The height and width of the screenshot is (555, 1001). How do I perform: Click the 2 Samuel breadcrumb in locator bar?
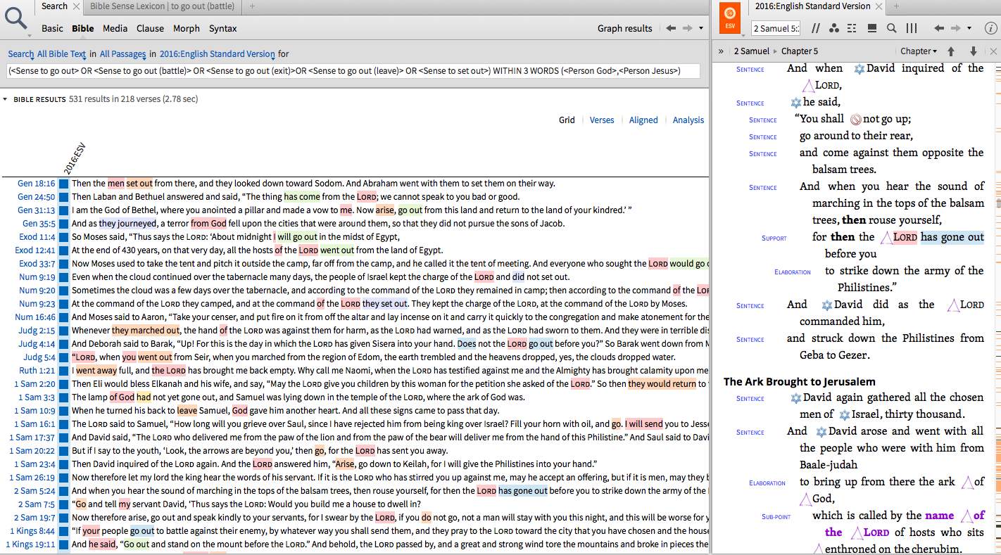[x=752, y=51]
